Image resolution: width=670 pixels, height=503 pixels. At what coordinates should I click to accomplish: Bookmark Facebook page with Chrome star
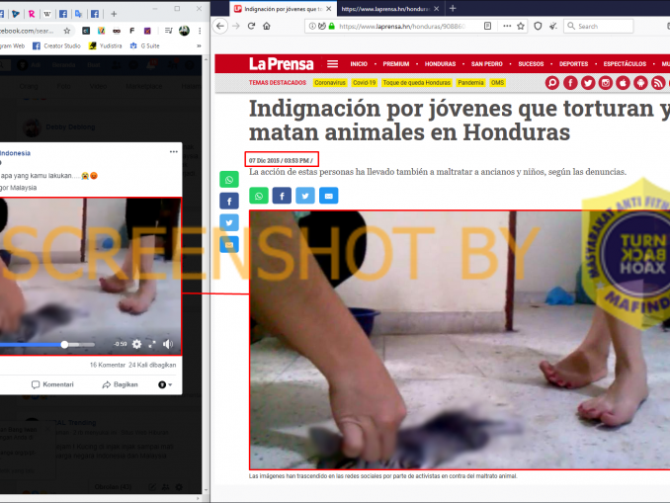point(67,31)
